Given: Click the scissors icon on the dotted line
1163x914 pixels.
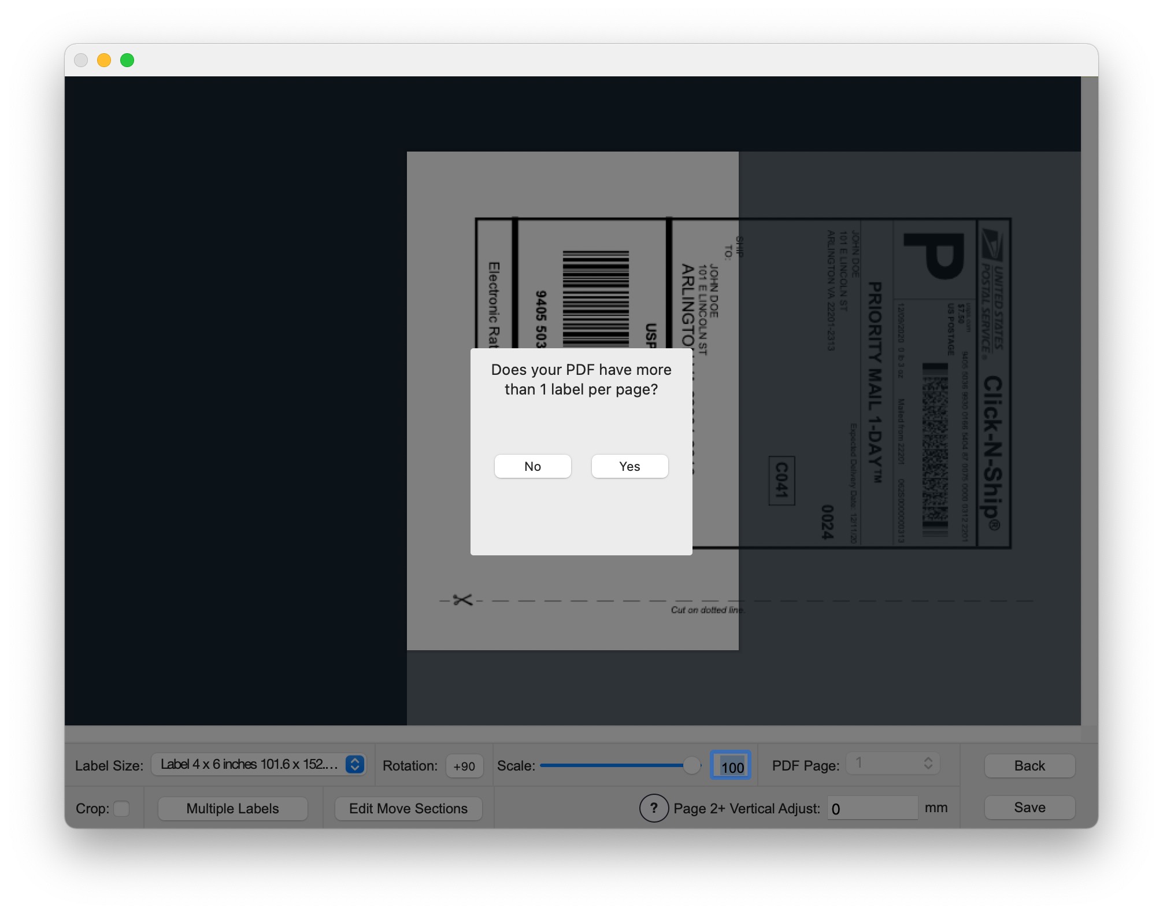Looking at the screenshot, I should (462, 600).
